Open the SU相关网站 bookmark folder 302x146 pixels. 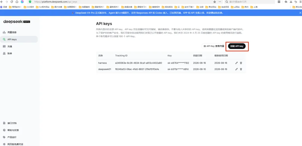point(43,7)
